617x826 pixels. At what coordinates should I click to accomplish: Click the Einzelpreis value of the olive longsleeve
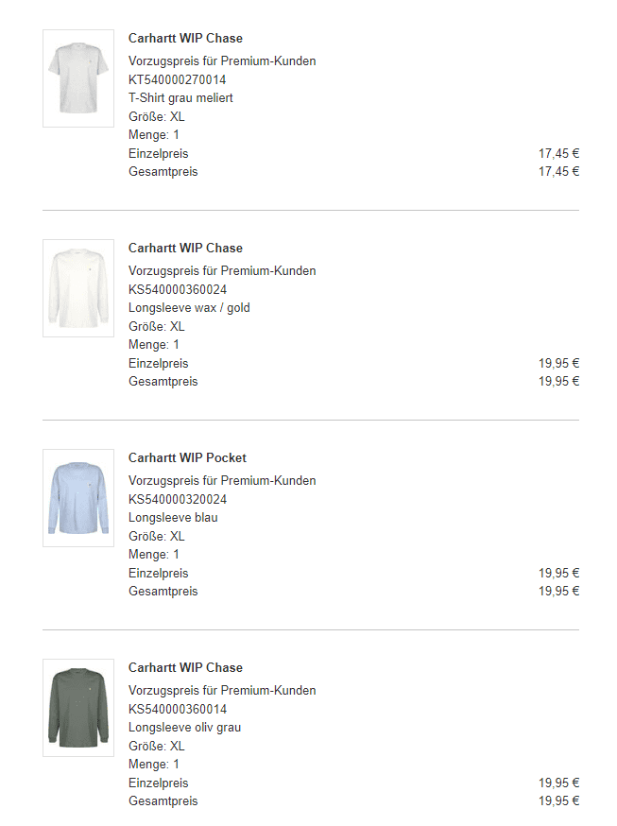tap(558, 783)
